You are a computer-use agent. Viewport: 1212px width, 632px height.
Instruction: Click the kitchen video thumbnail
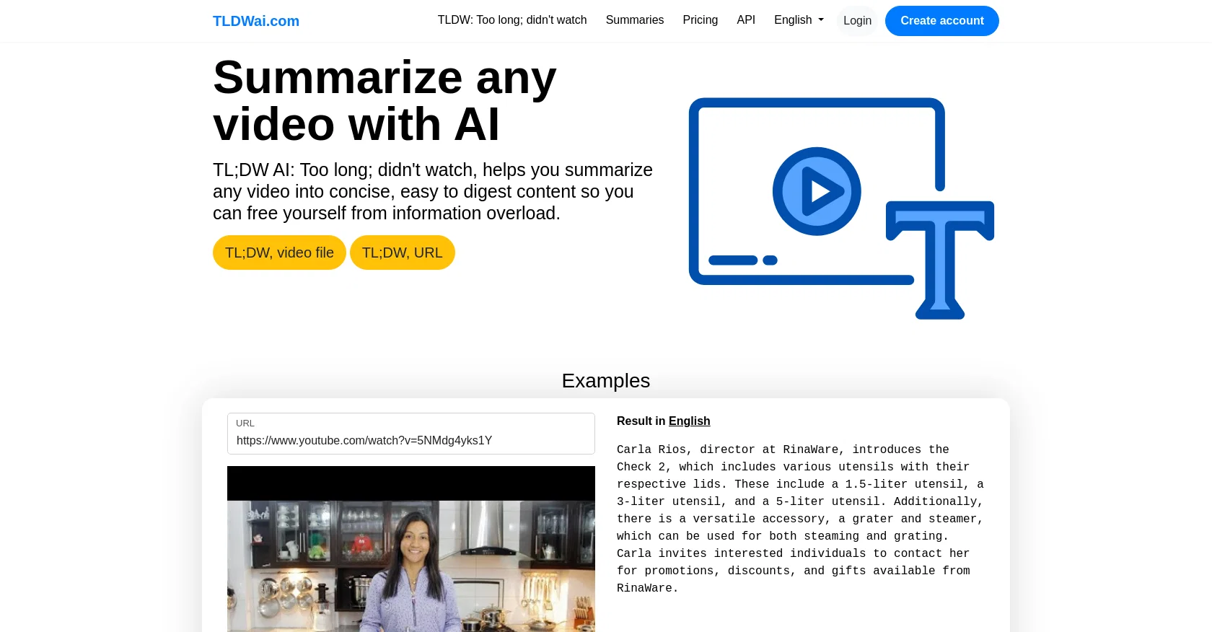tap(411, 549)
